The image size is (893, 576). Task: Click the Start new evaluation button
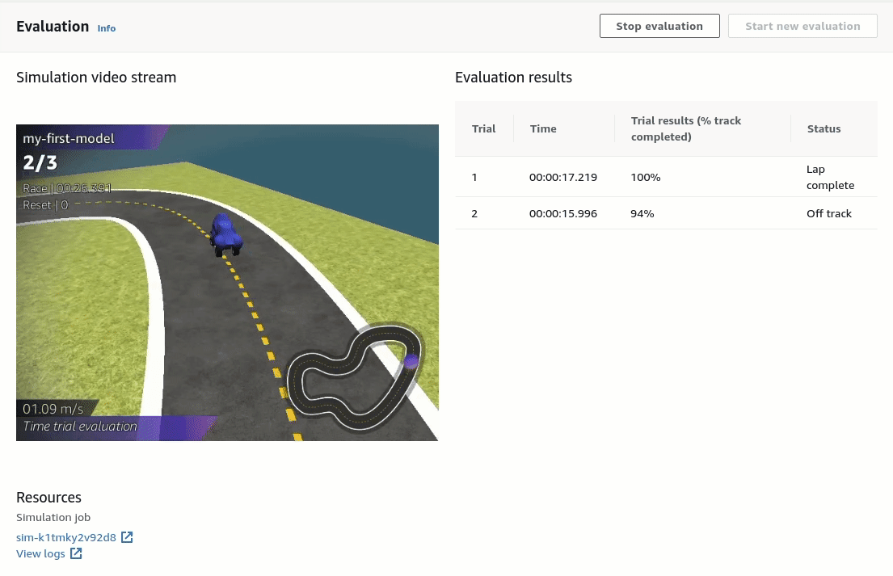tap(802, 26)
